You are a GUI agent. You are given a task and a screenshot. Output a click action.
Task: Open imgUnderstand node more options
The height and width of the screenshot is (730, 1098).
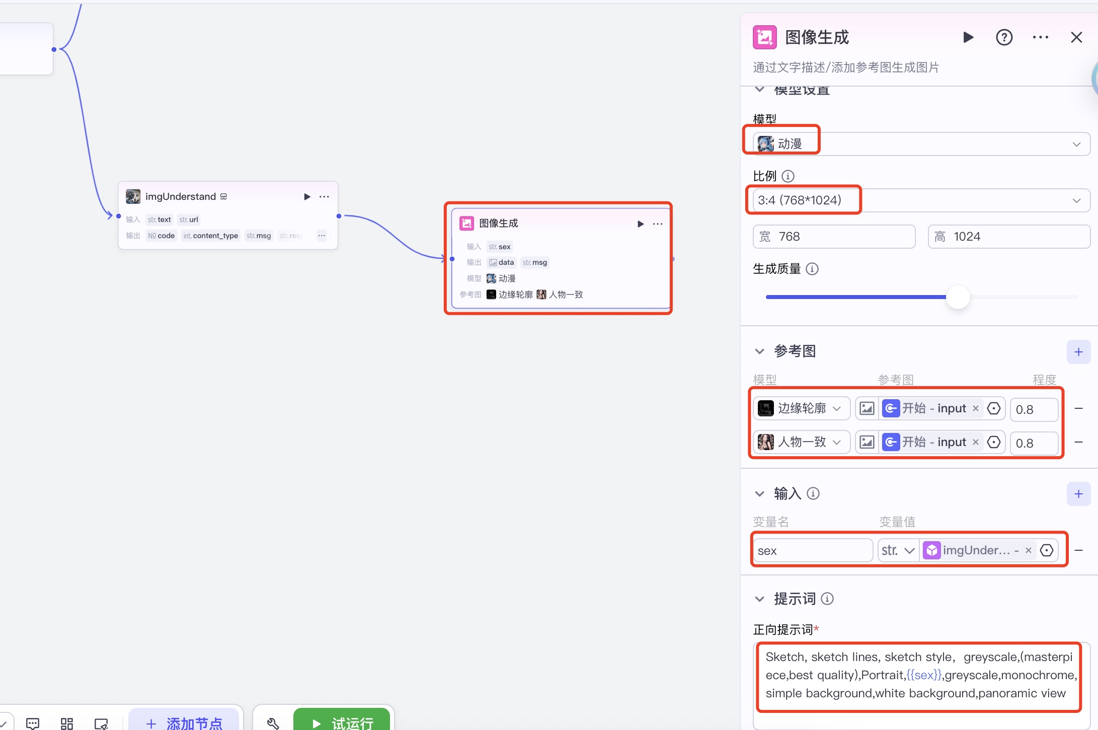coord(324,196)
